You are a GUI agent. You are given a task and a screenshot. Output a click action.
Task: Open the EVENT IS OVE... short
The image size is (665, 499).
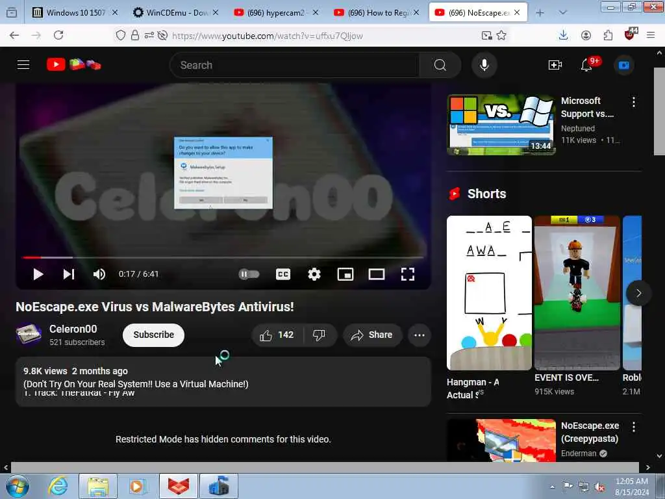577,293
